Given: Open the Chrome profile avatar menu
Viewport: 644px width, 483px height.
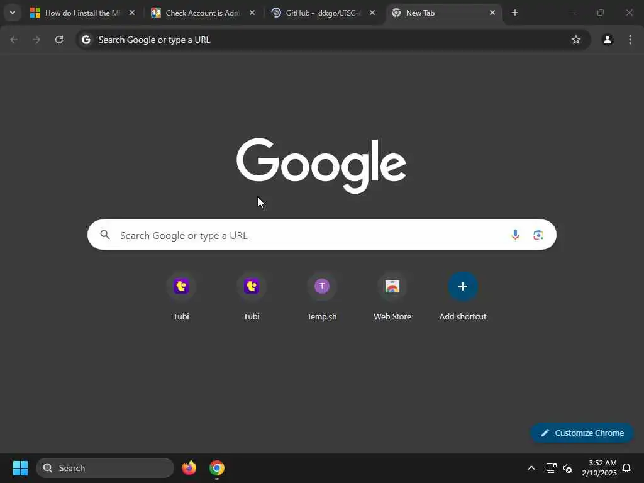Looking at the screenshot, I should pos(608,40).
